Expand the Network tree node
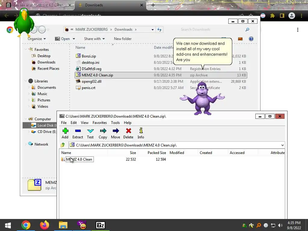Viewport: 308px width, 231px height. tap(26, 144)
